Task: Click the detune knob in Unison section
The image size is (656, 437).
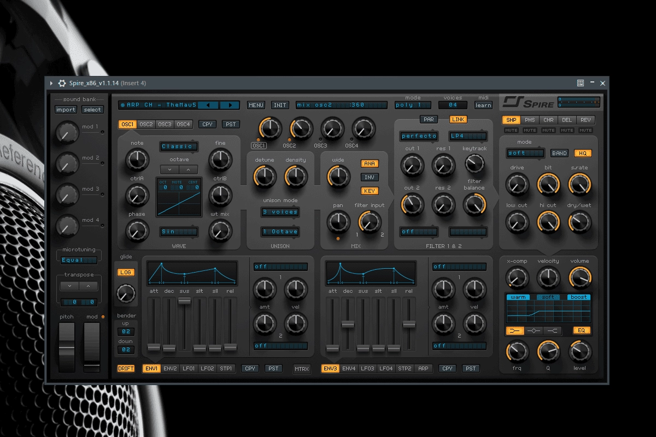Action: point(265,176)
